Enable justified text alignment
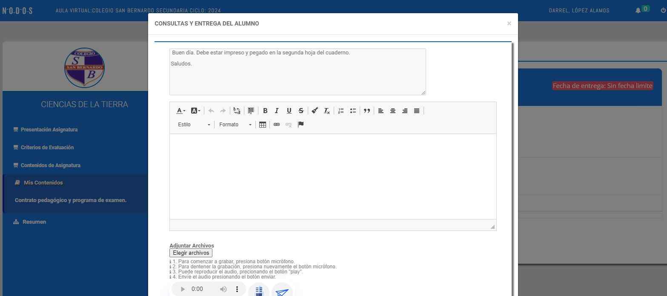The image size is (667, 296). click(417, 111)
